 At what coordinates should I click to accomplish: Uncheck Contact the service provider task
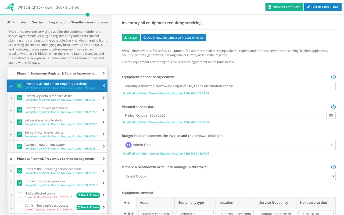(20, 183)
